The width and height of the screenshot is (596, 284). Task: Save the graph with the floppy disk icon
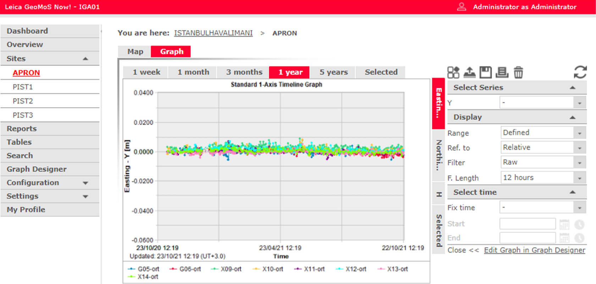pos(485,72)
